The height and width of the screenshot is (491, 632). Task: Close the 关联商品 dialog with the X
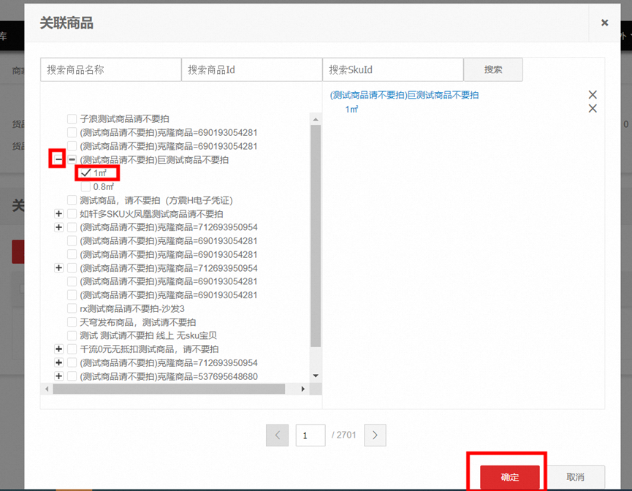(604, 23)
